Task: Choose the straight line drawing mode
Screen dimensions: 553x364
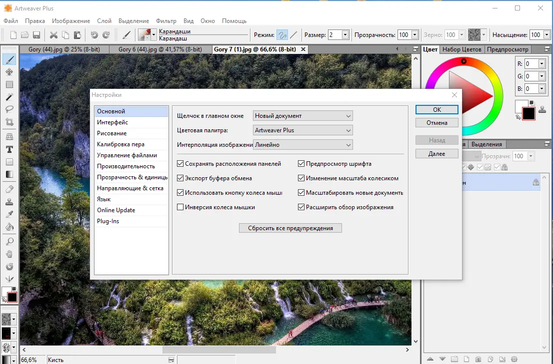Action: pos(294,35)
